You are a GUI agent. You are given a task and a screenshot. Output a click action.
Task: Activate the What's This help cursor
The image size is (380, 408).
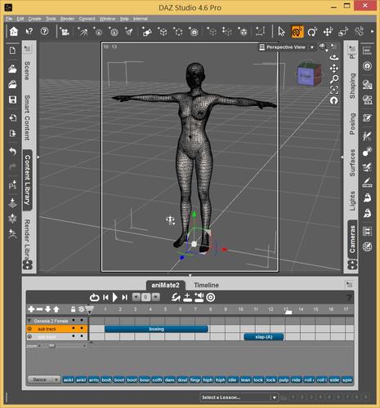coord(29,32)
